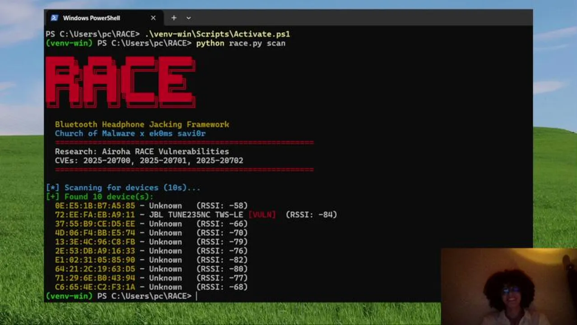Click MAC address 13:3E:4C:96:C8:FB

95,241
